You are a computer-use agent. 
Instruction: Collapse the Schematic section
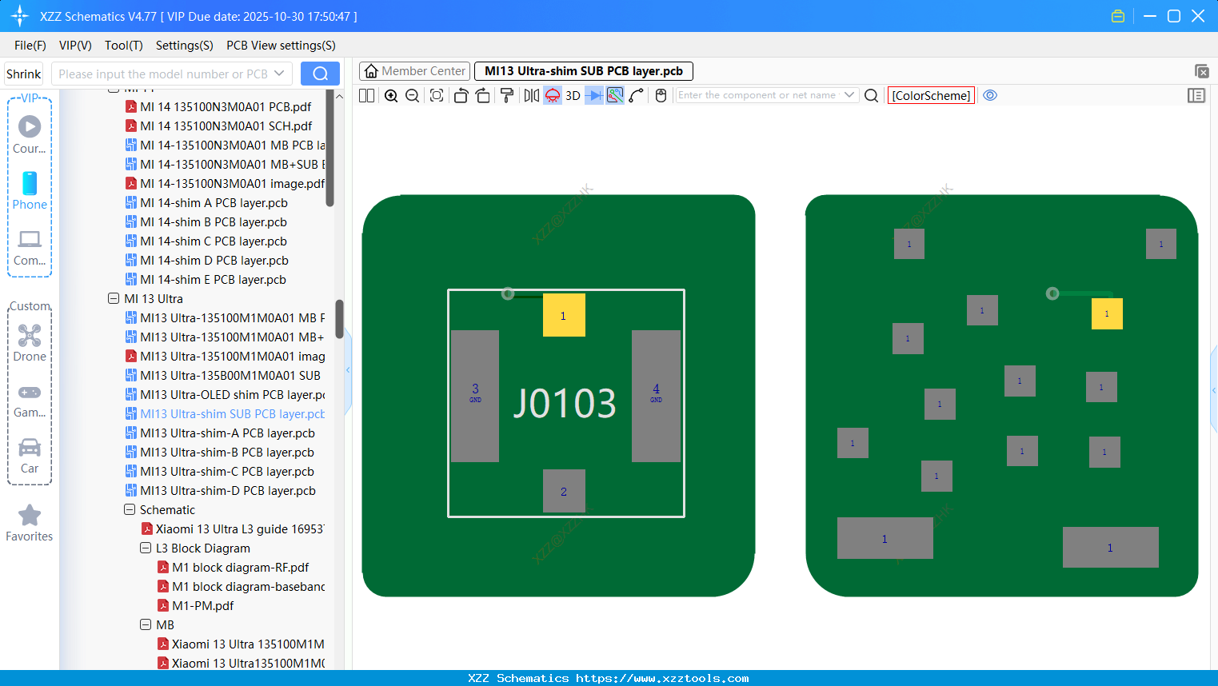tap(129, 509)
